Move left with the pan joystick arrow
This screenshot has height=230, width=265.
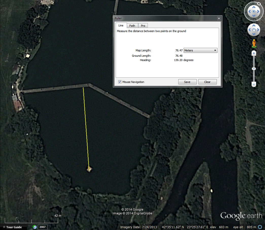tap(250, 30)
